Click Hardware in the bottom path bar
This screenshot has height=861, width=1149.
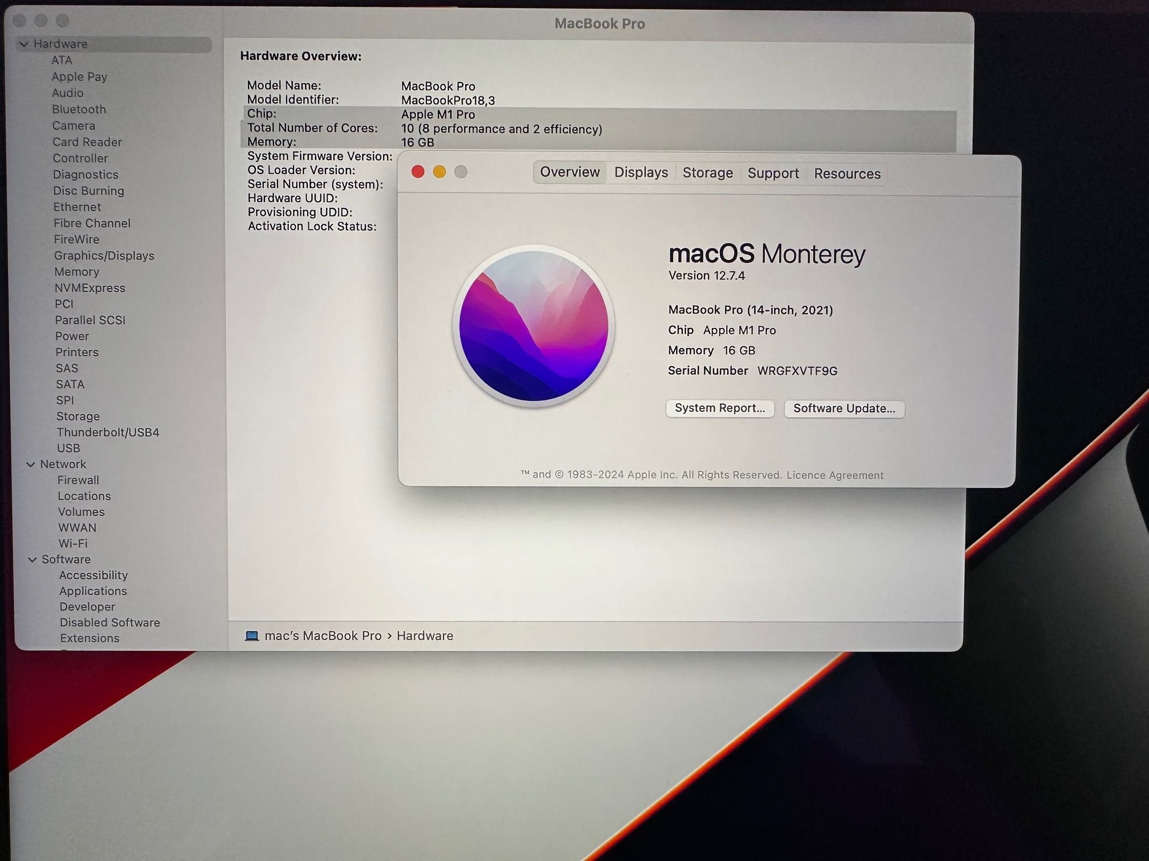(x=425, y=636)
